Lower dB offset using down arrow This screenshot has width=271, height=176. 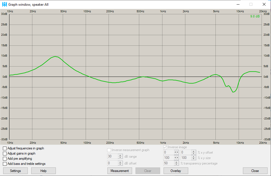coord(120,164)
